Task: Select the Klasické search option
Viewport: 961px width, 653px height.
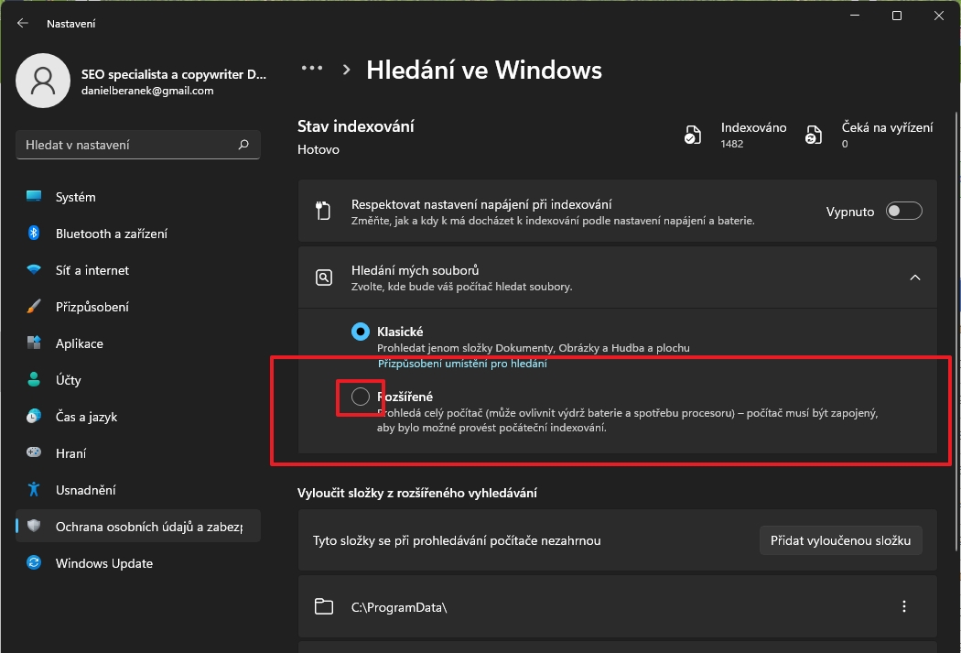Action: tap(360, 332)
